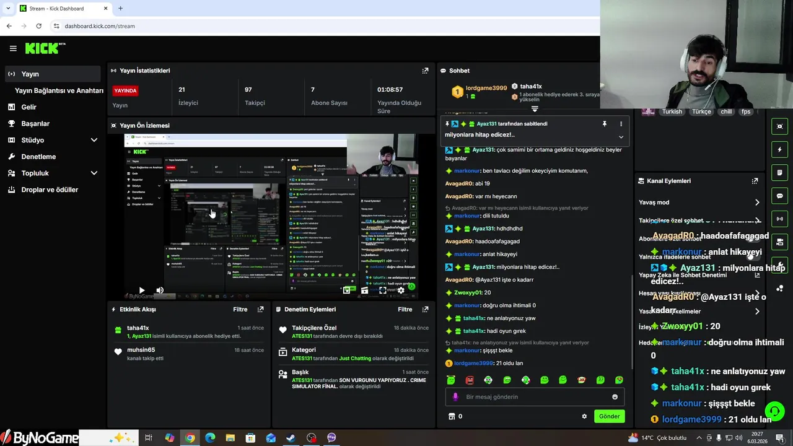This screenshot has width=793, height=446.
Task: Click the chat bubble icon in right sidebar
Action: (779, 196)
